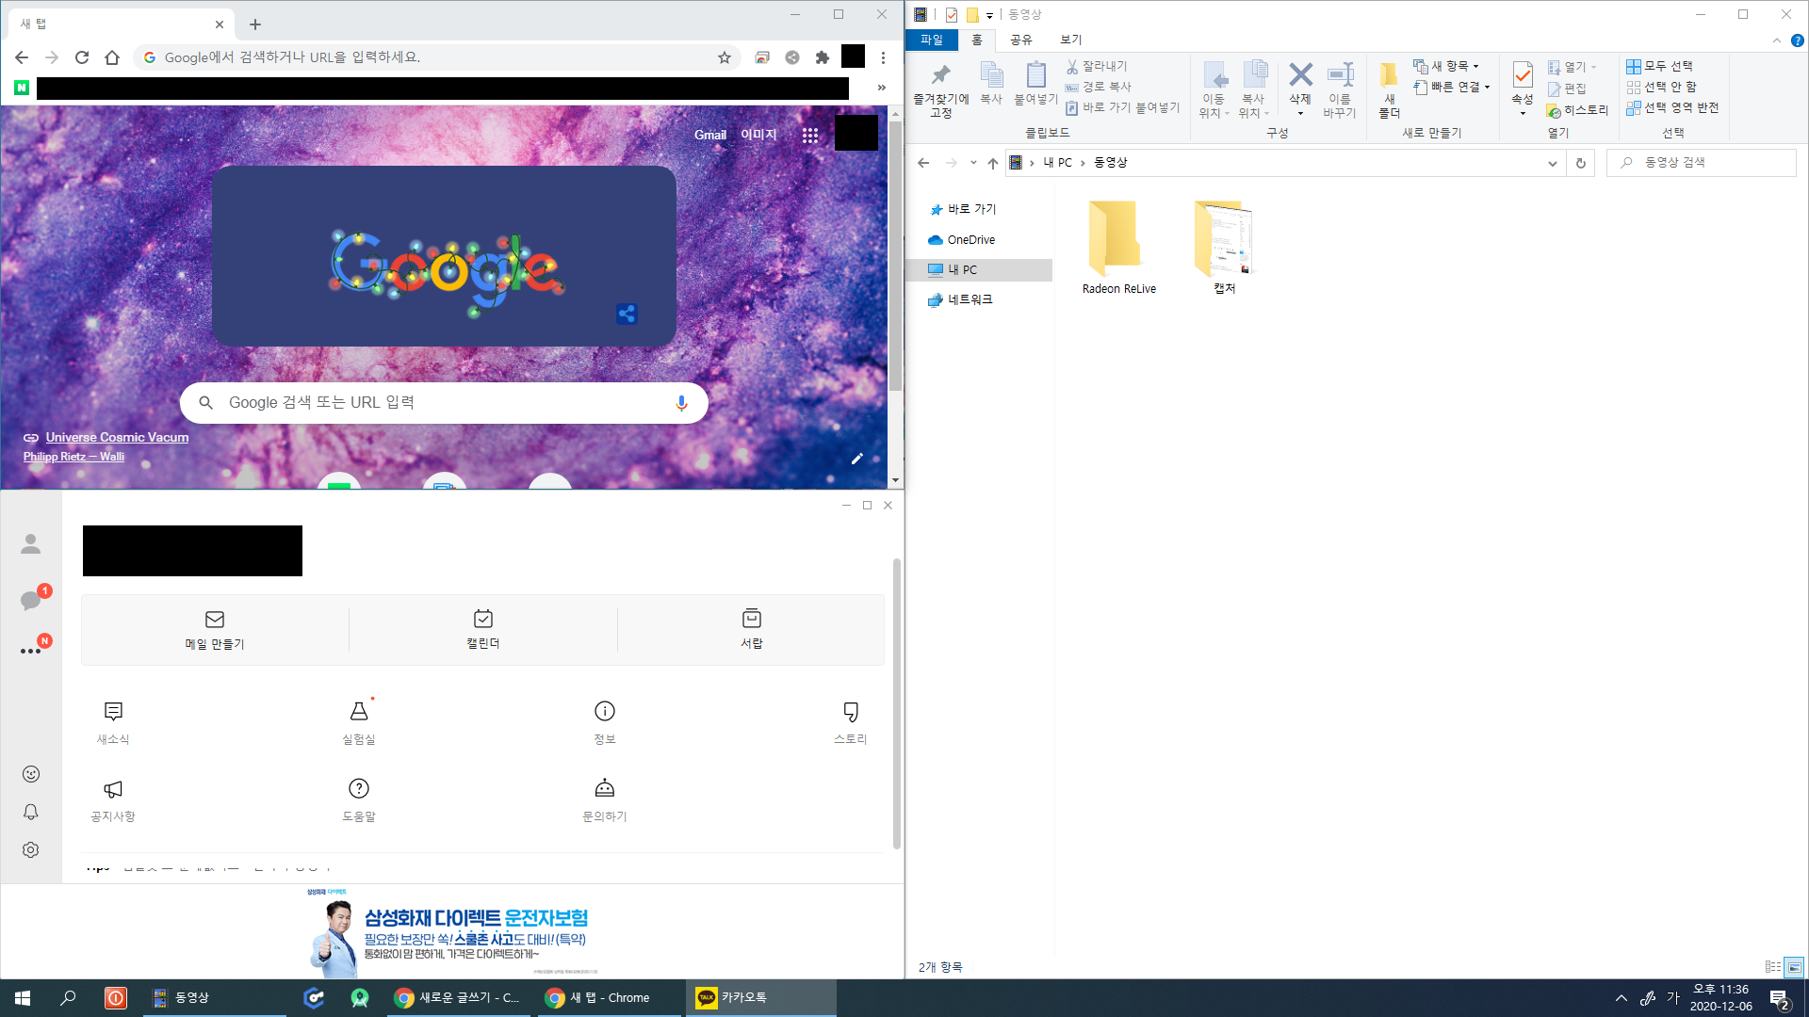1809x1017 pixels.
Task: Click the KakaoTalk notifications bell icon
Action: (30, 812)
